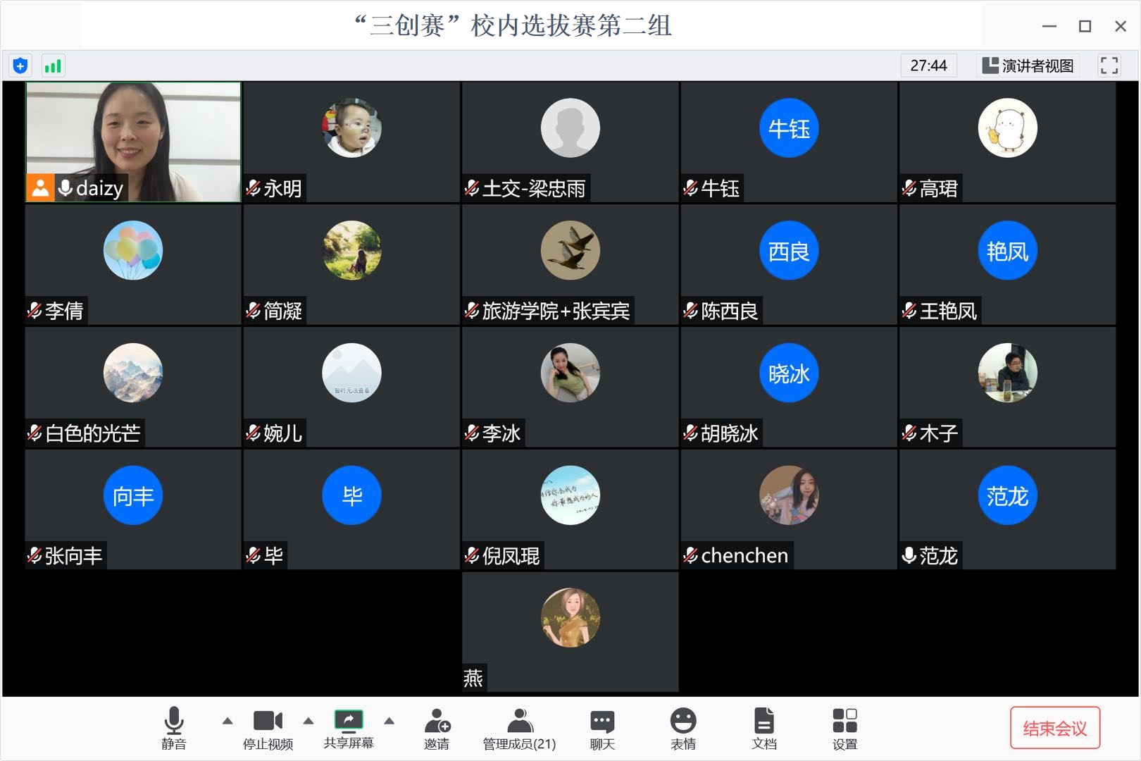Click the meeting timer display
The image size is (1141, 761).
pos(928,66)
